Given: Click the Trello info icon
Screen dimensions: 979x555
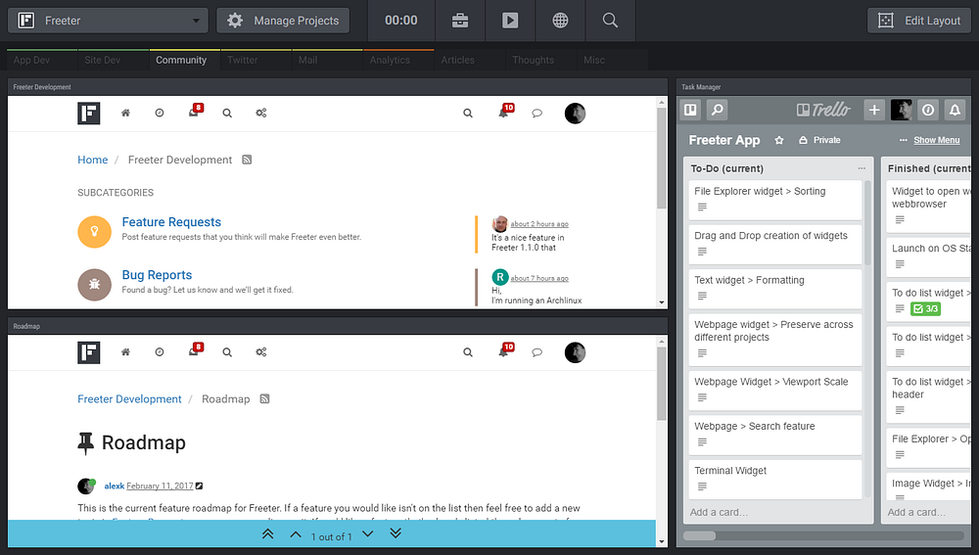Looking at the screenshot, I should coord(928,110).
